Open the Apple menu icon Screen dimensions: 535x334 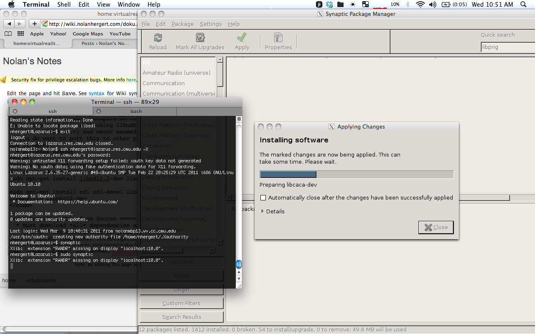11,4
